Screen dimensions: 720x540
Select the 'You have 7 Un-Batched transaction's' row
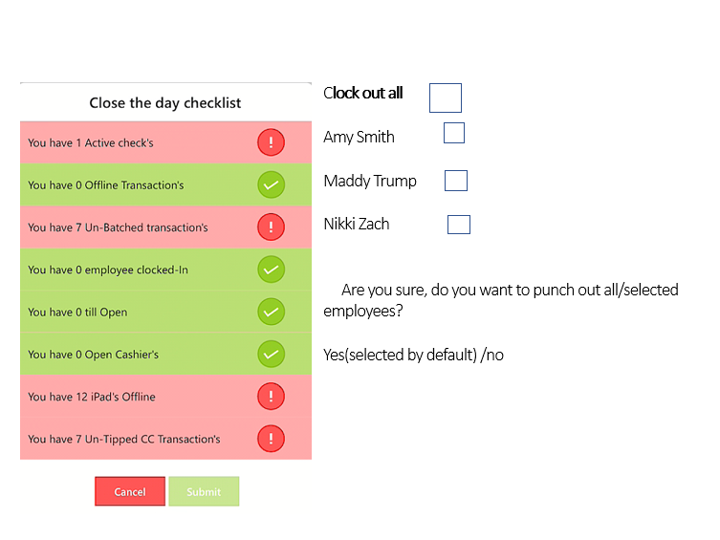pyautogui.click(x=165, y=227)
